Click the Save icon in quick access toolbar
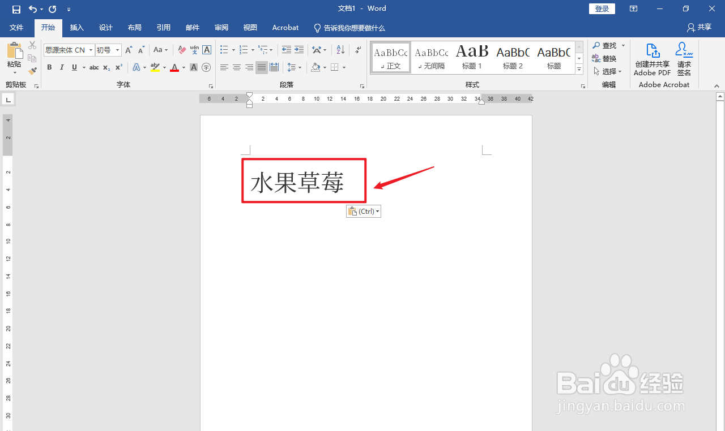Viewport: 725px width, 431px height. 16,9
